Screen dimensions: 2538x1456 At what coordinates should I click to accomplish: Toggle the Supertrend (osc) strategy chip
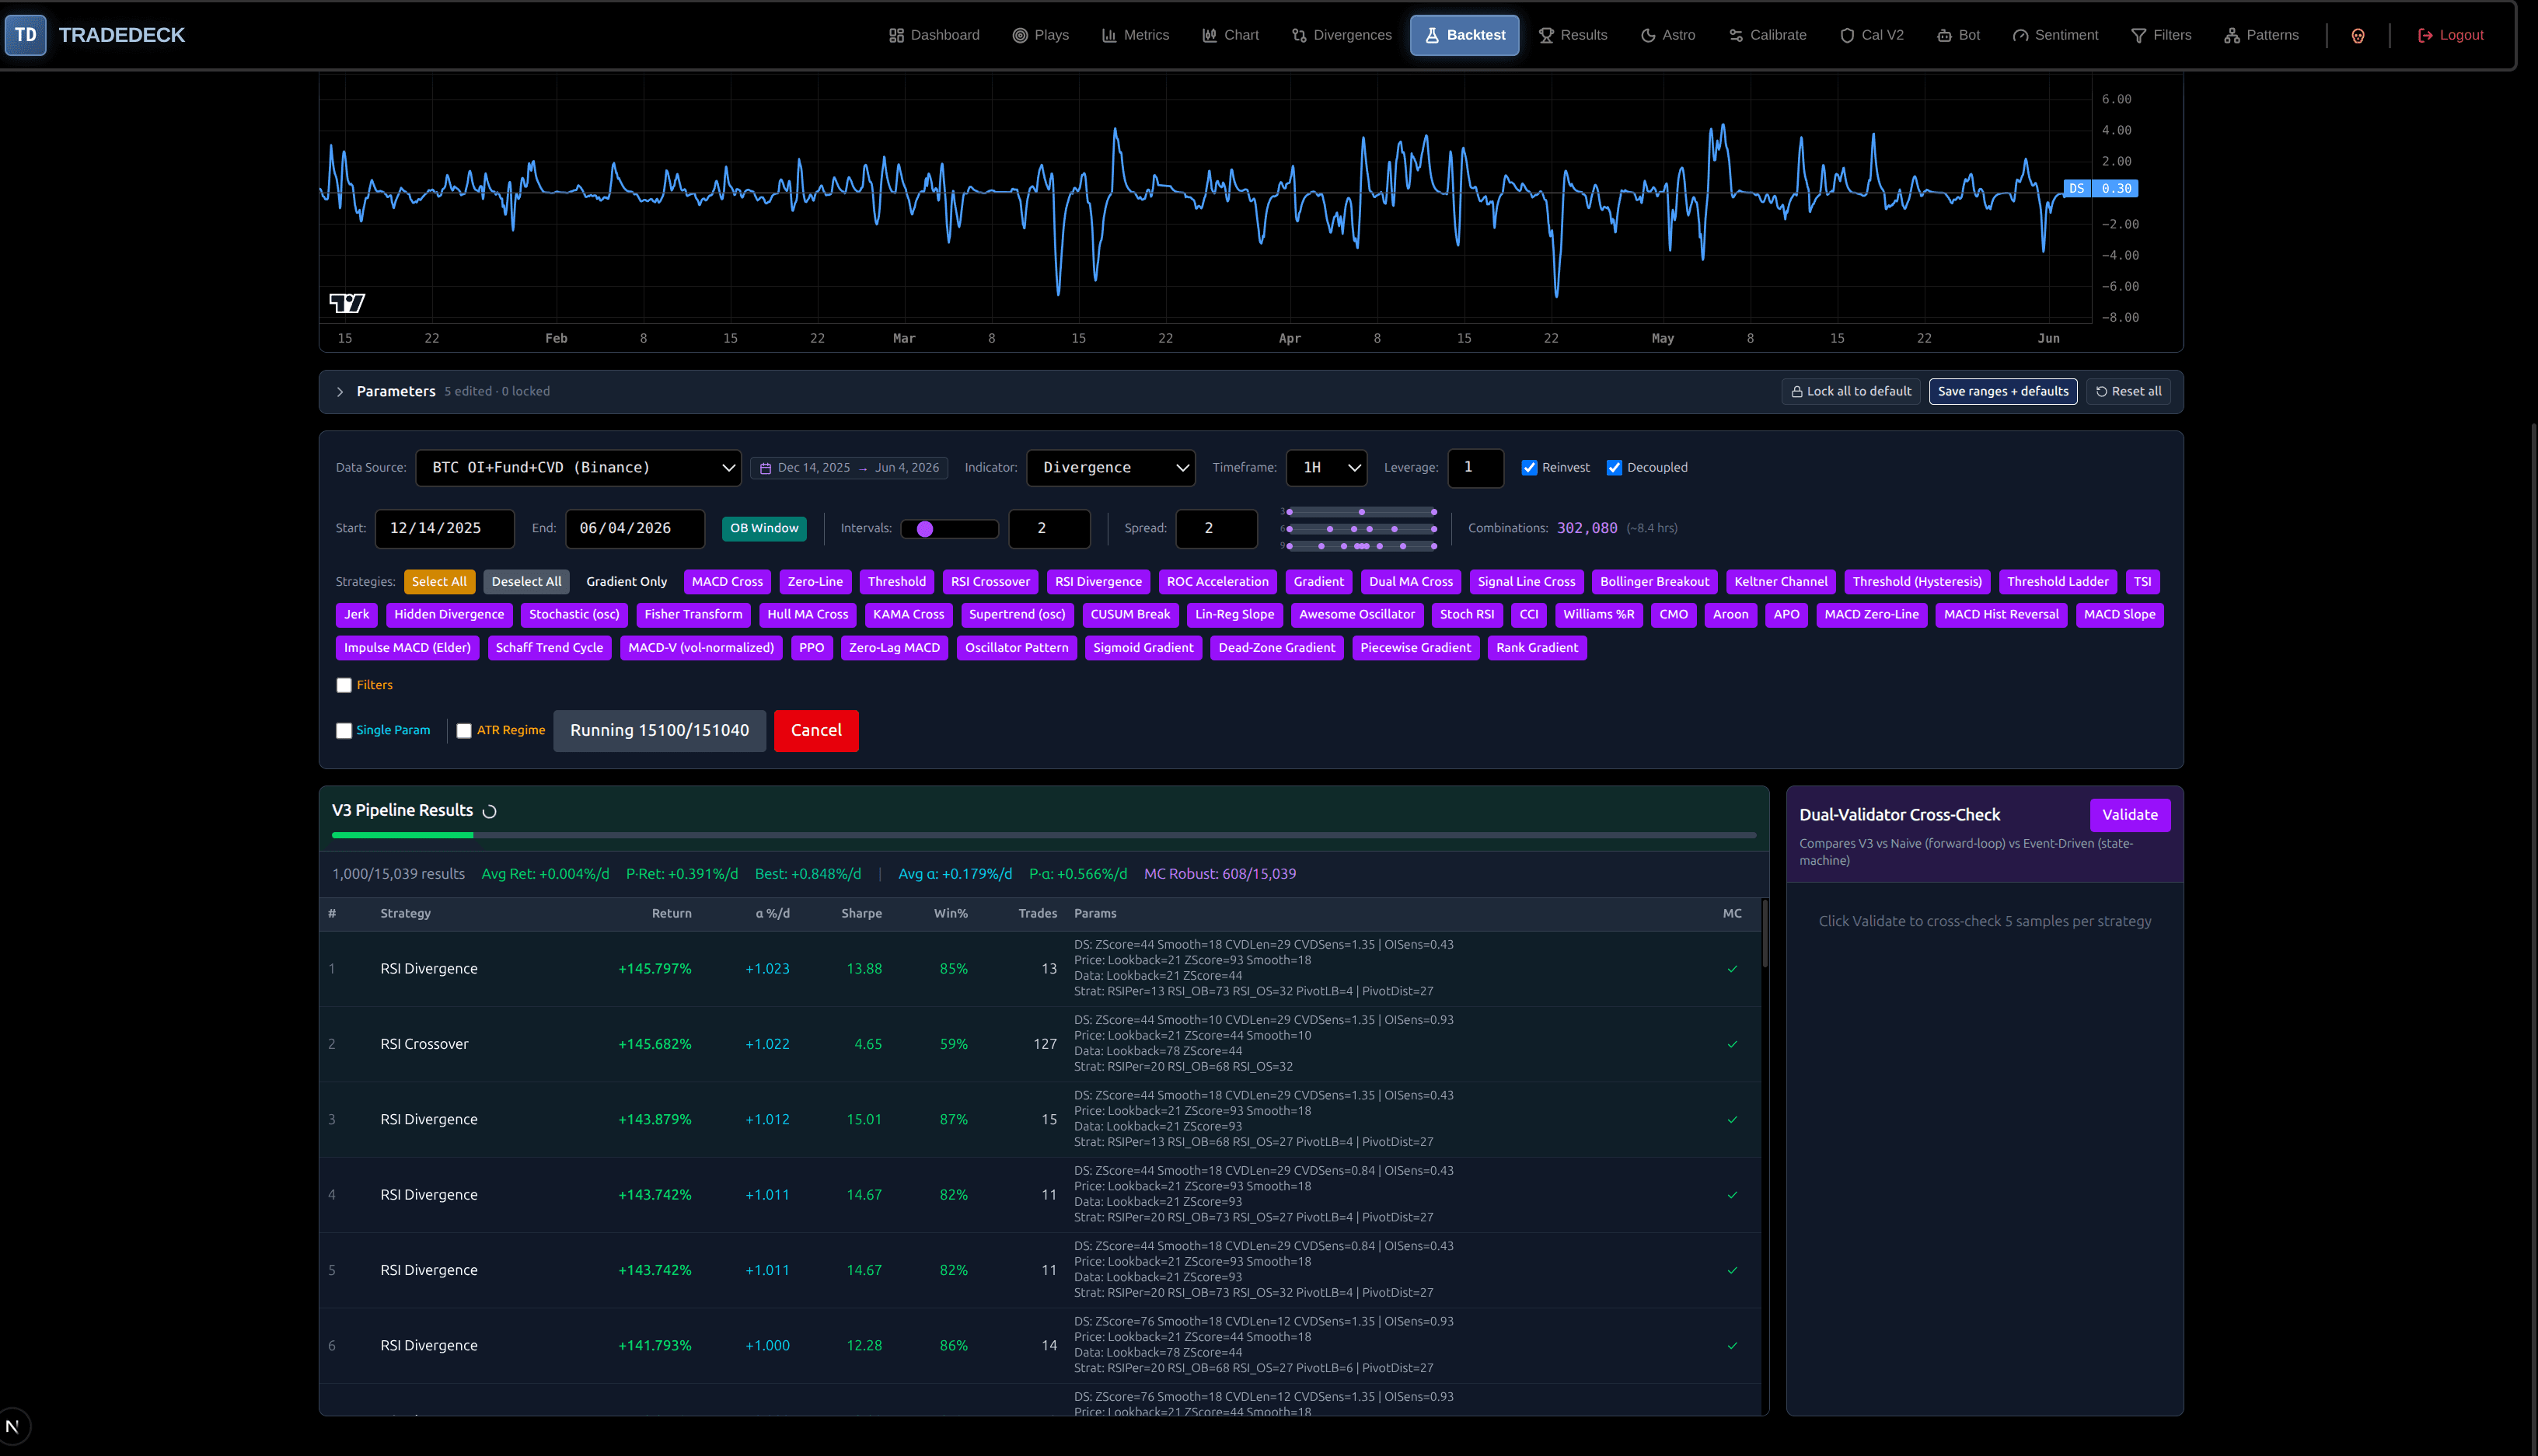[1017, 615]
